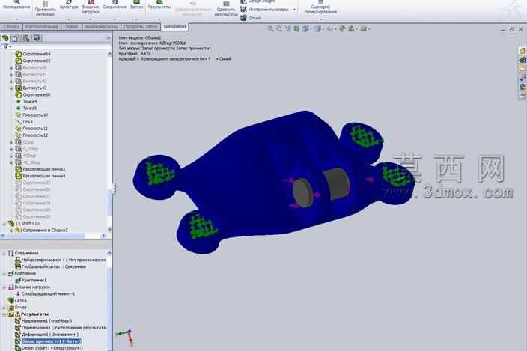Expand the 0Degr feature node
This screenshot has height=351, width=527.
point(11,142)
